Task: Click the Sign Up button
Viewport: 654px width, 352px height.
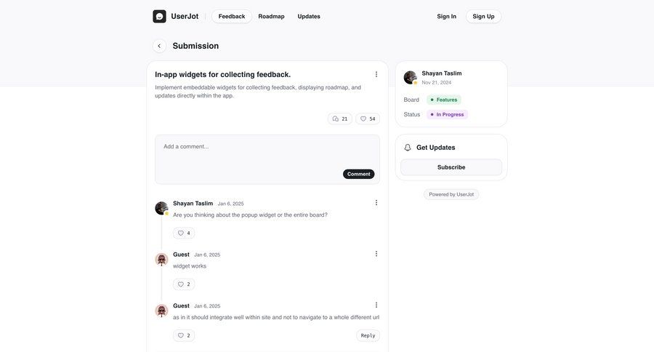Action: 483,16
